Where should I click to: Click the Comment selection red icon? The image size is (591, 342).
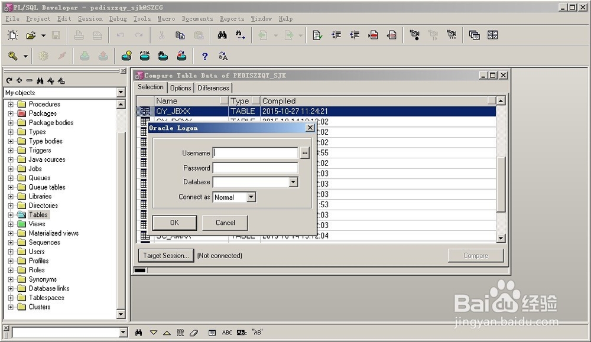373,35
